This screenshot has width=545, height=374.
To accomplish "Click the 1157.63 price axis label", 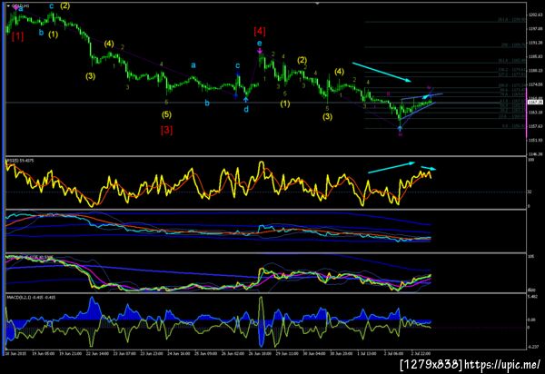I will (x=535, y=126).
